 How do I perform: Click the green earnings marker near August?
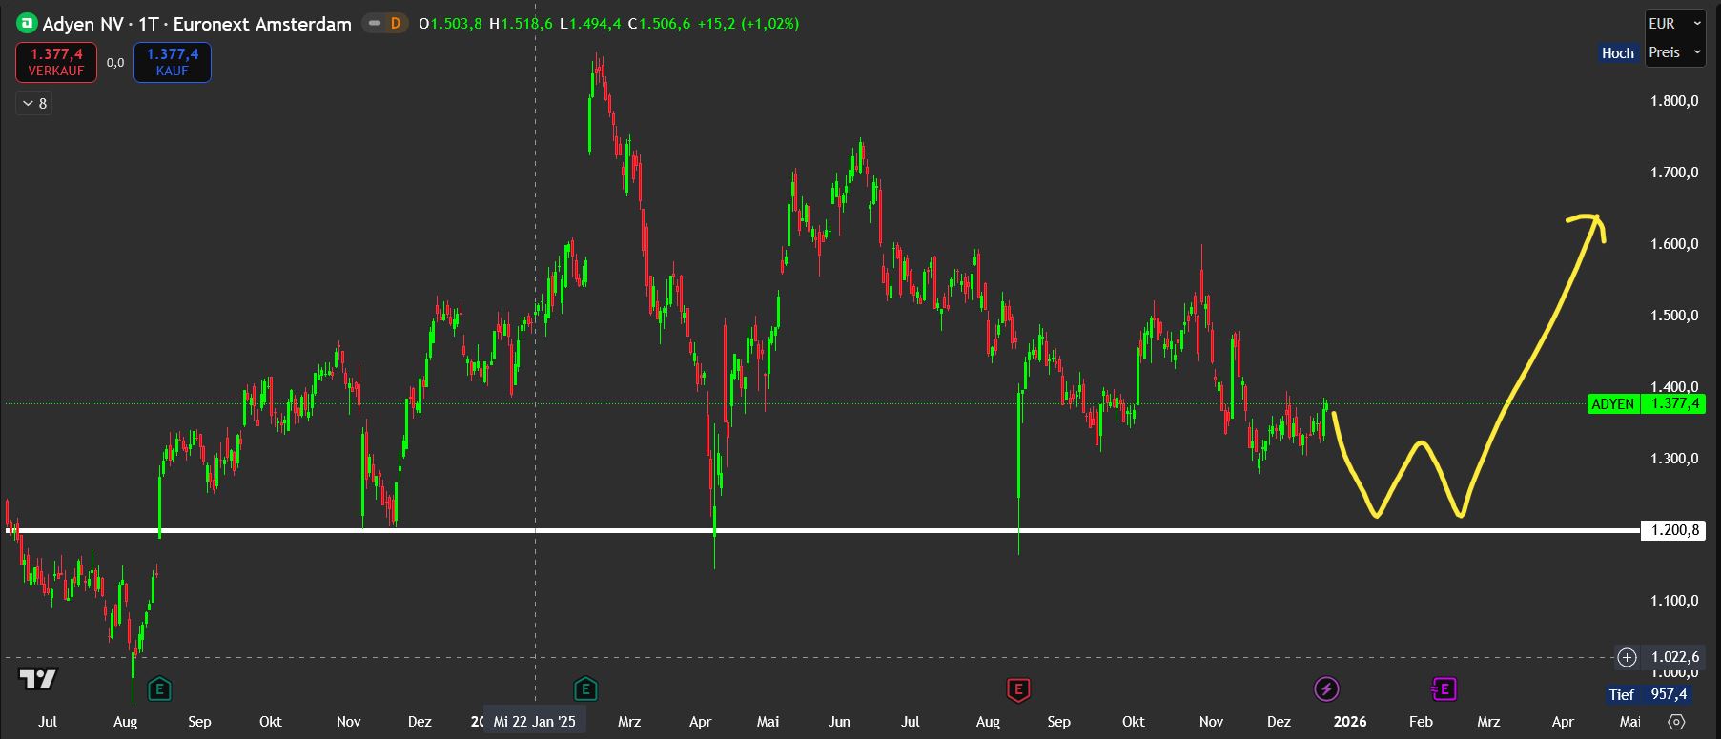pyautogui.click(x=159, y=688)
